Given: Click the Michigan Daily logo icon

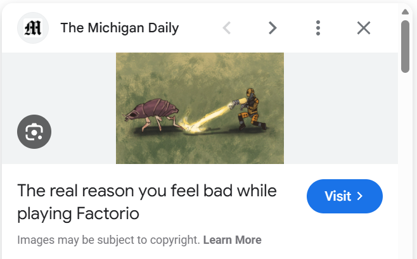Looking at the screenshot, I should tap(33, 28).
